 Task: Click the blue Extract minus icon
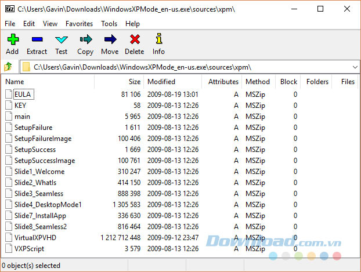pyautogui.click(x=37, y=39)
